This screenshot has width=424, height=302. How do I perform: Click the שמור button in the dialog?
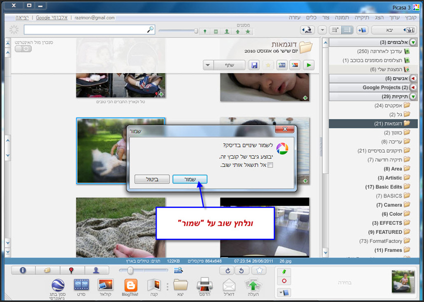click(190, 179)
